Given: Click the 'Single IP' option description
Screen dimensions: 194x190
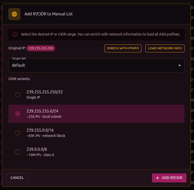Looking at the screenshot, I should tap(33, 97).
